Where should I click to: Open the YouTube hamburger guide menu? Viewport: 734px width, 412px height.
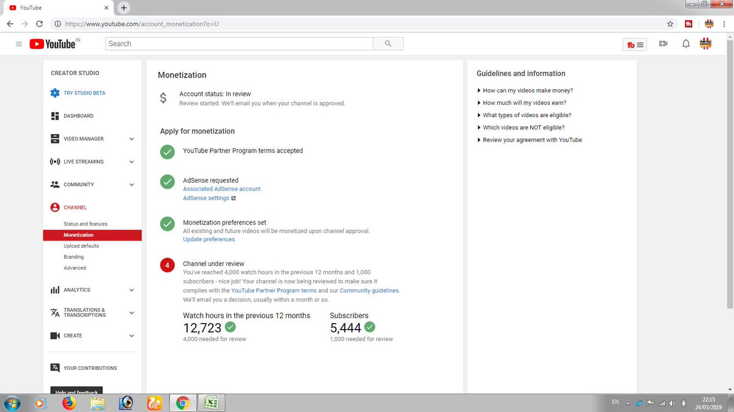coord(19,44)
